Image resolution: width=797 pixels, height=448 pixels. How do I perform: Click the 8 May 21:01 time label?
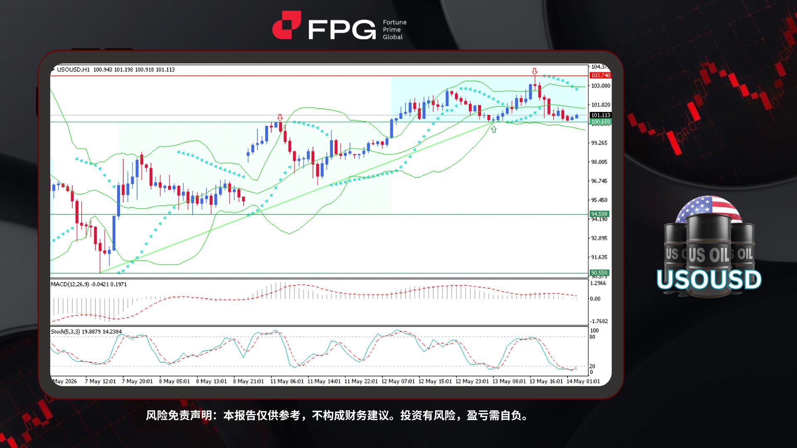[x=248, y=382]
